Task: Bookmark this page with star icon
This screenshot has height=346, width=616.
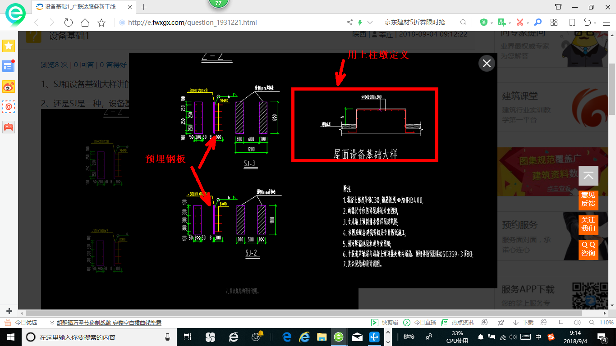Action: tap(101, 23)
